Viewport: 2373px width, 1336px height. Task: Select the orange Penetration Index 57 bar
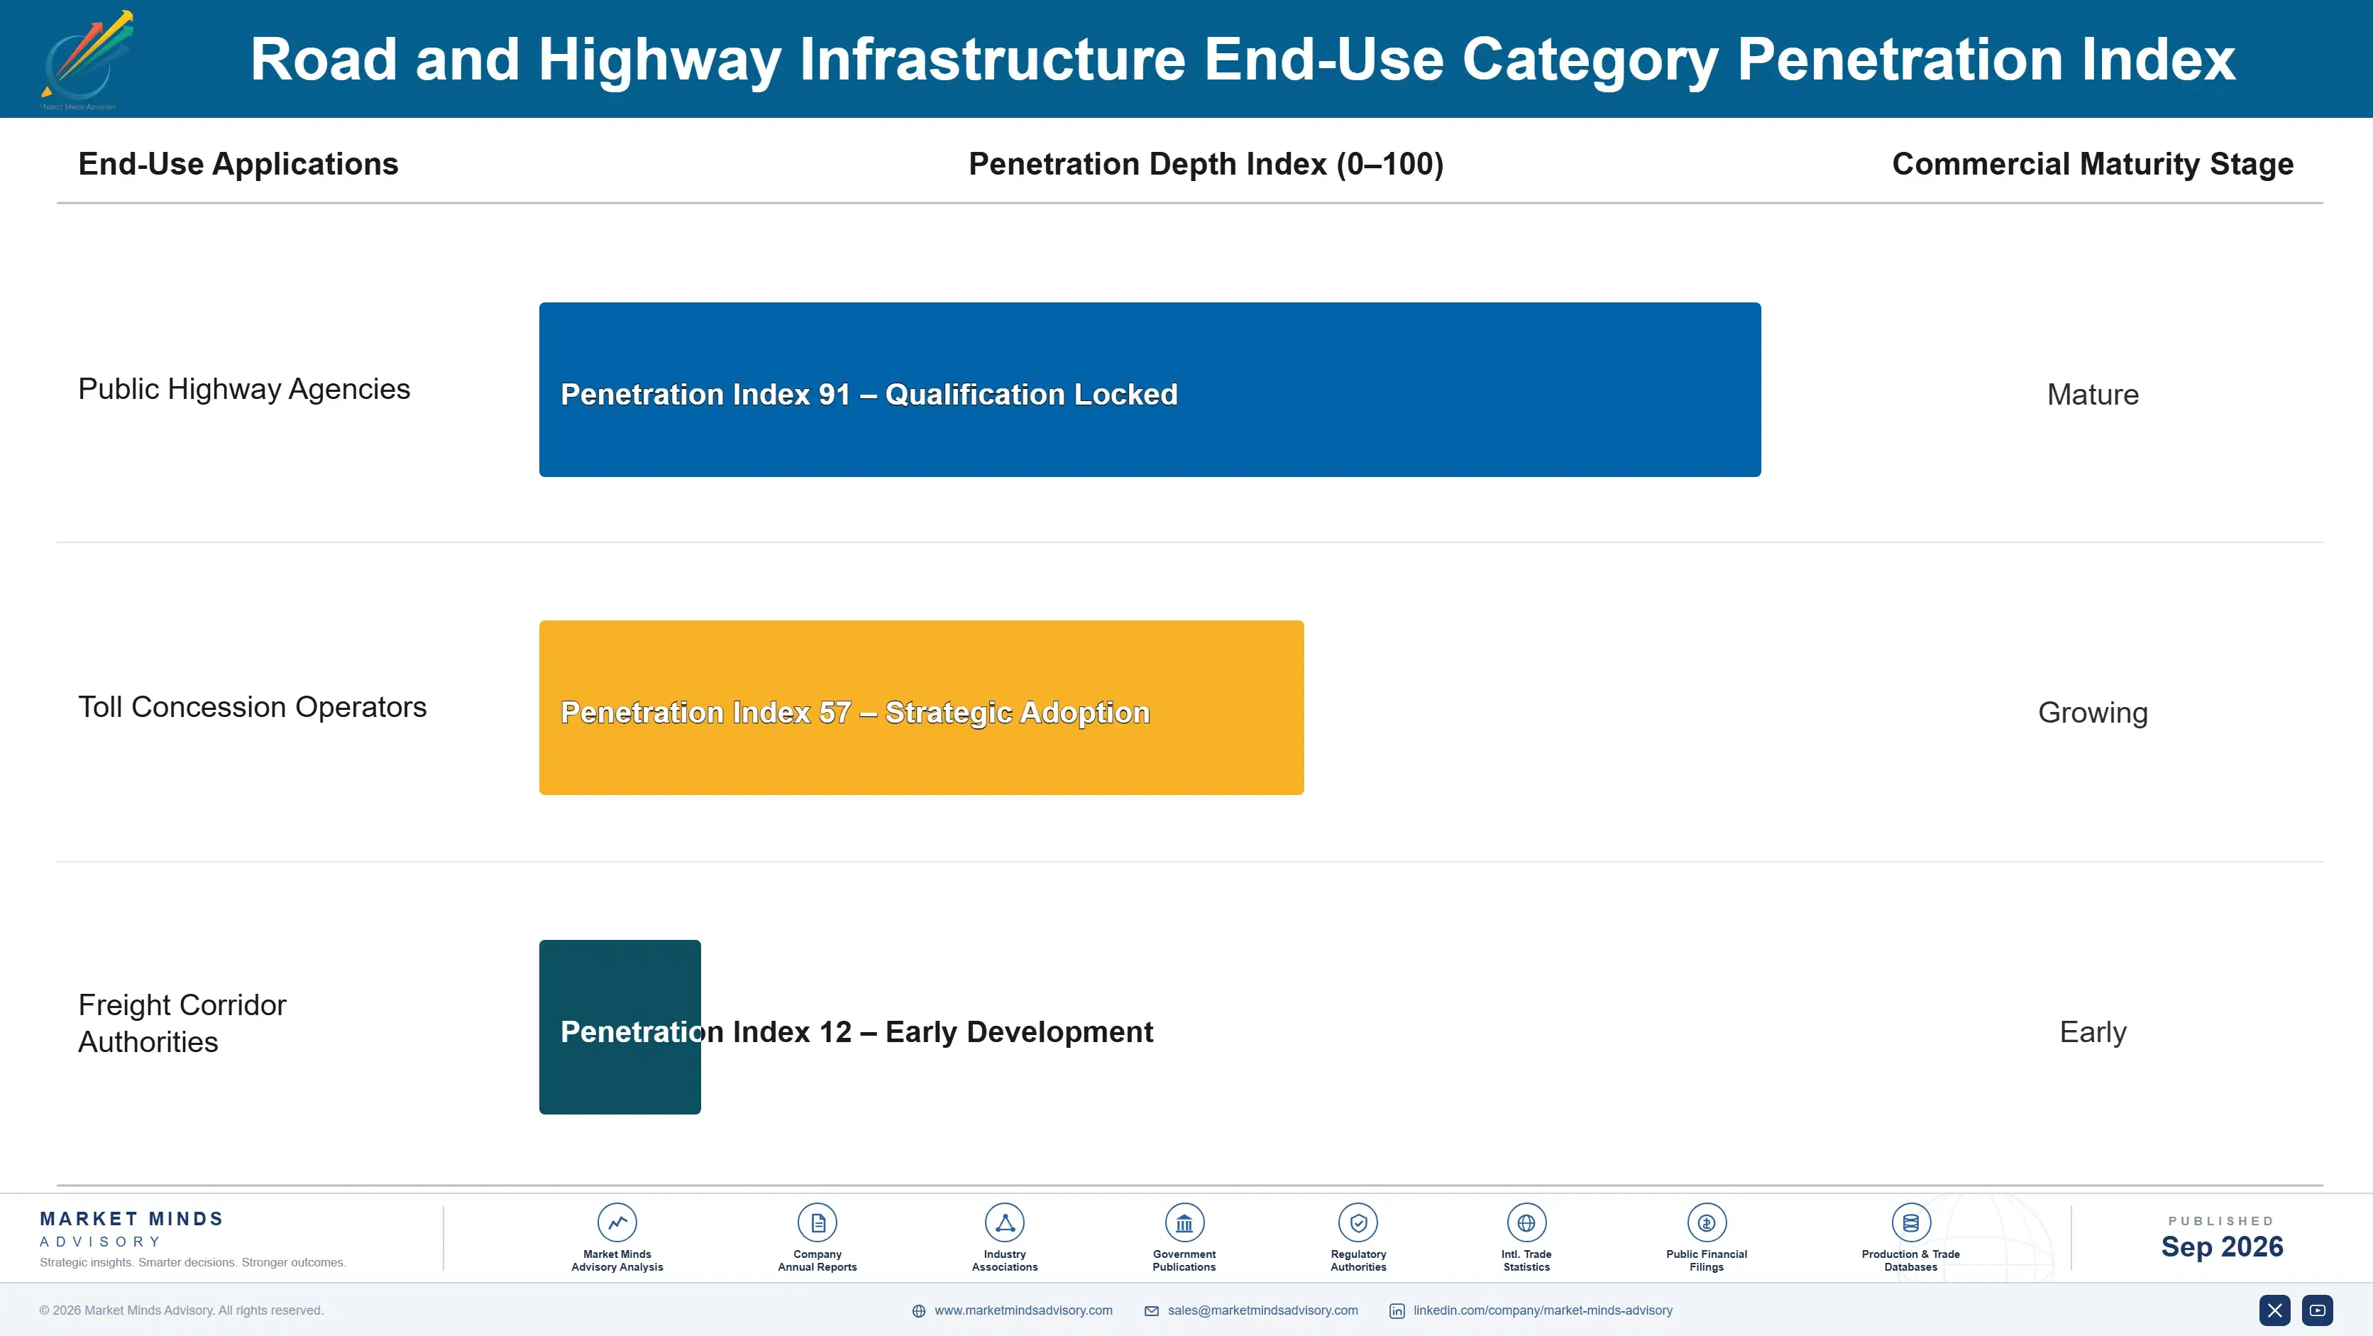[921, 708]
